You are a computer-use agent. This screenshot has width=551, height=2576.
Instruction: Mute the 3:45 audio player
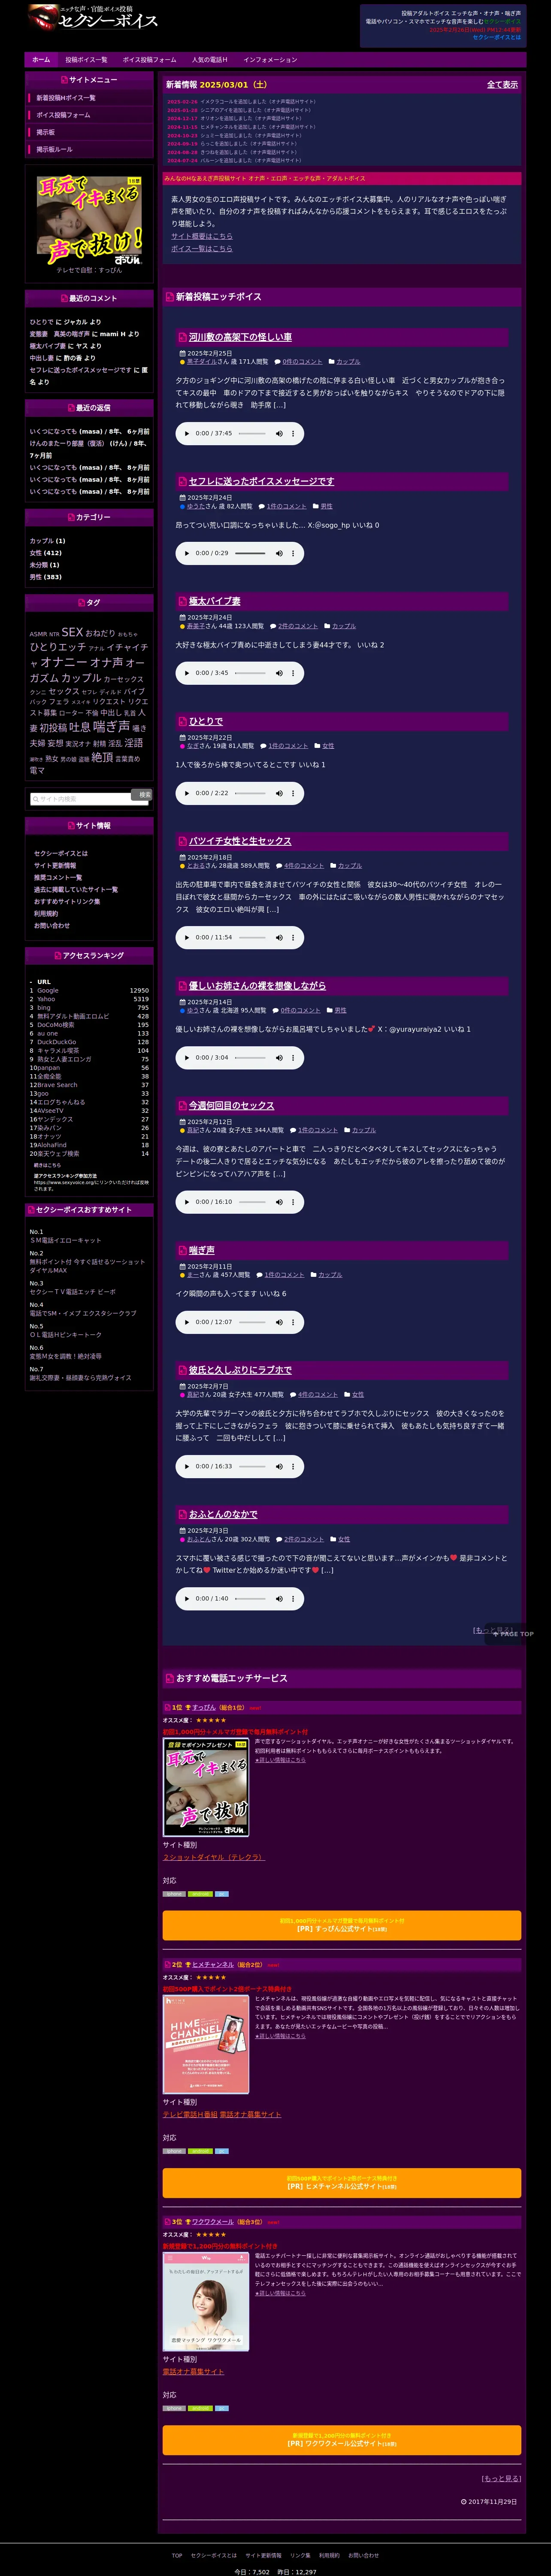tap(279, 673)
